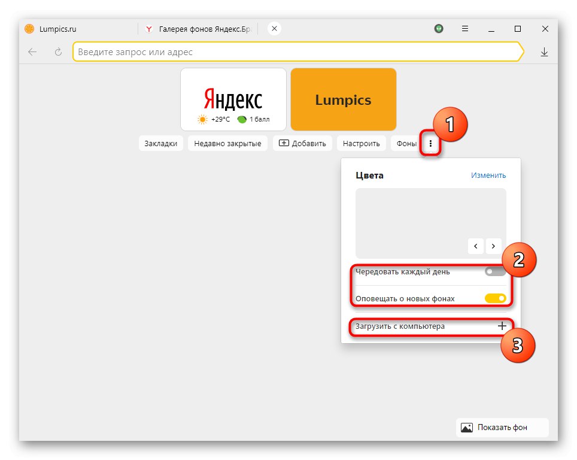Click the Закладки button
The image size is (577, 460).
[161, 143]
